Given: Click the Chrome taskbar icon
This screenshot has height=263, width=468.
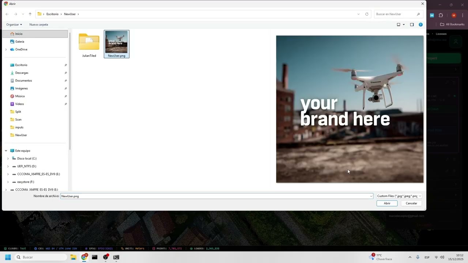Looking at the screenshot, I should click(84, 257).
